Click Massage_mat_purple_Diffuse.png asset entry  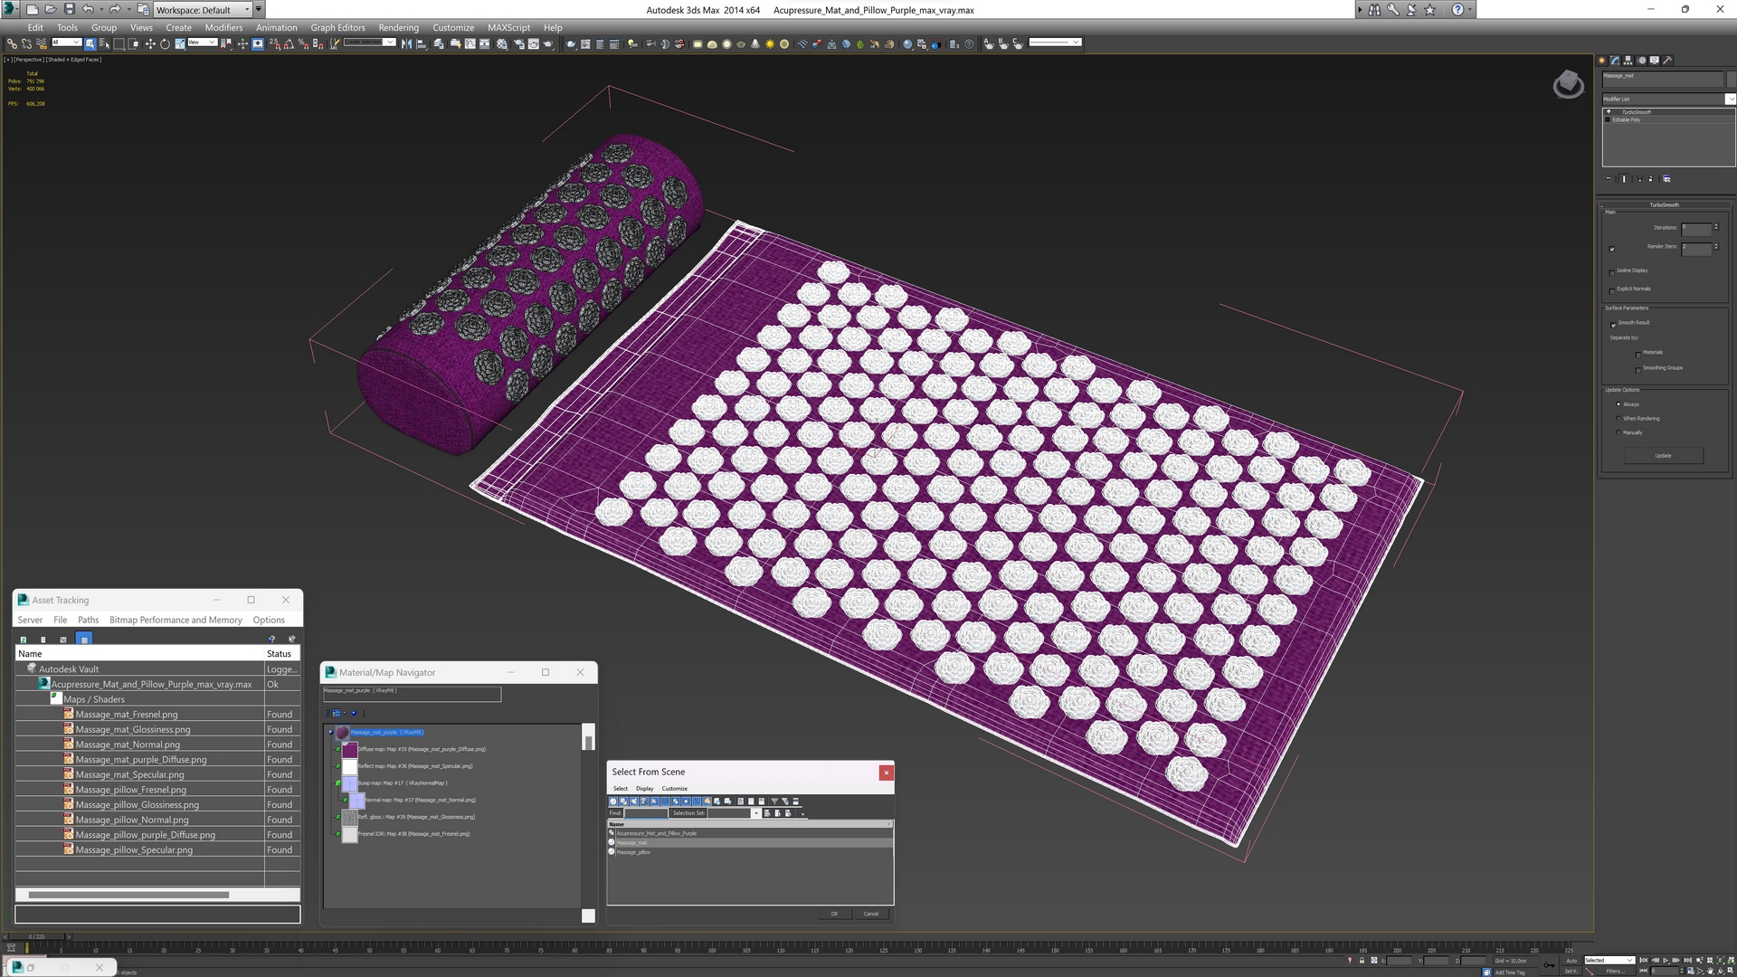point(142,759)
